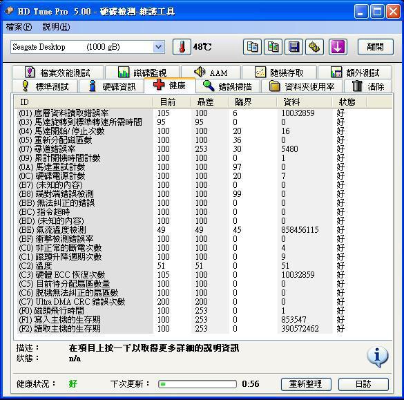Open the options wrench icon
The height and width of the screenshot is (400, 404).
tap(314, 47)
